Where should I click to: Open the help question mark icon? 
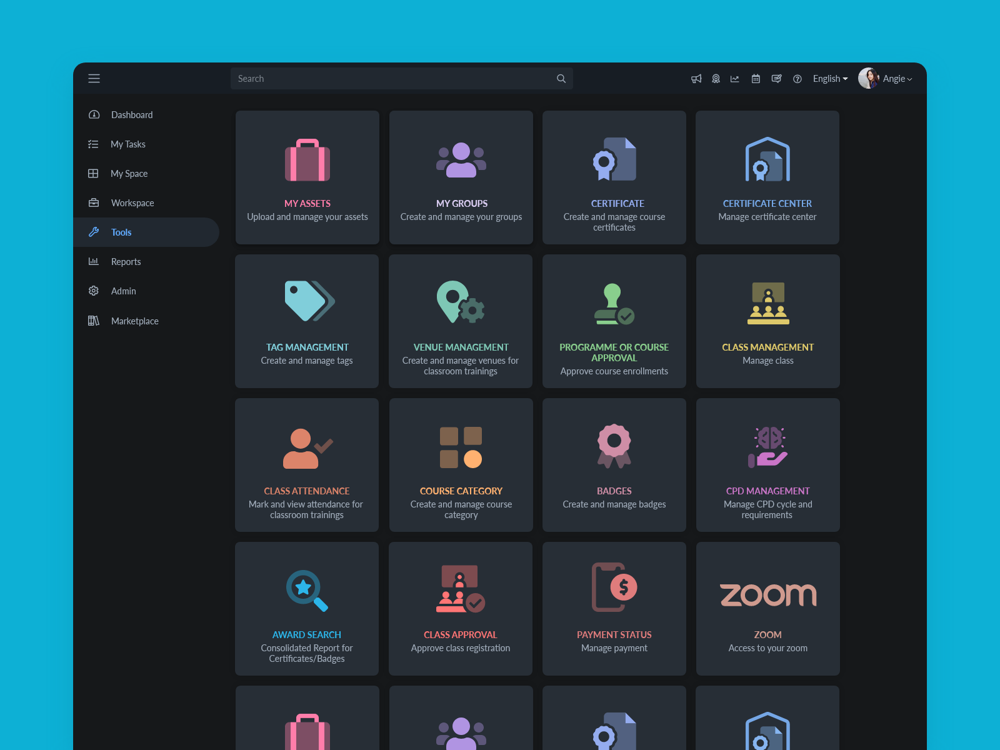(797, 79)
